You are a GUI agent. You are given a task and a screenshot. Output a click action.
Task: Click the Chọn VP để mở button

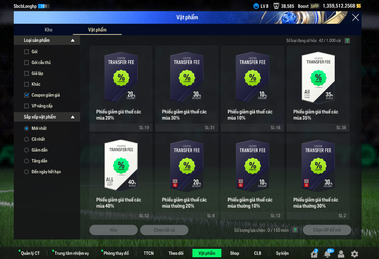pyautogui.click(x=327, y=230)
